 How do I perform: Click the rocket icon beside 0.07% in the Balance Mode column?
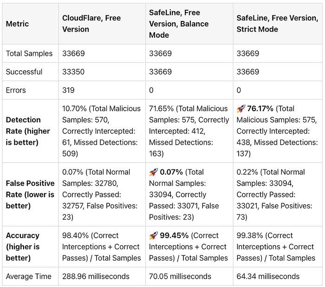point(153,172)
